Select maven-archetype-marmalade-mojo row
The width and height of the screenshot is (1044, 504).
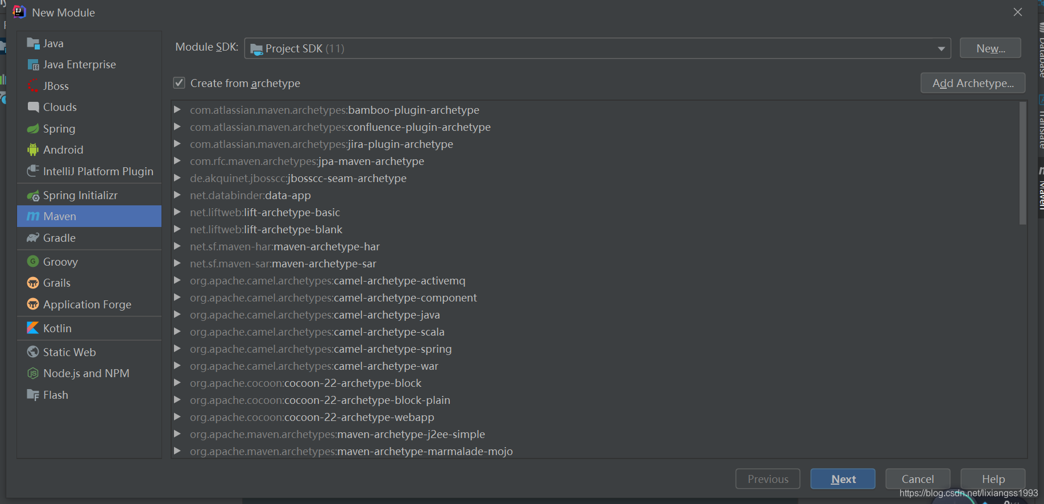click(351, 451)
